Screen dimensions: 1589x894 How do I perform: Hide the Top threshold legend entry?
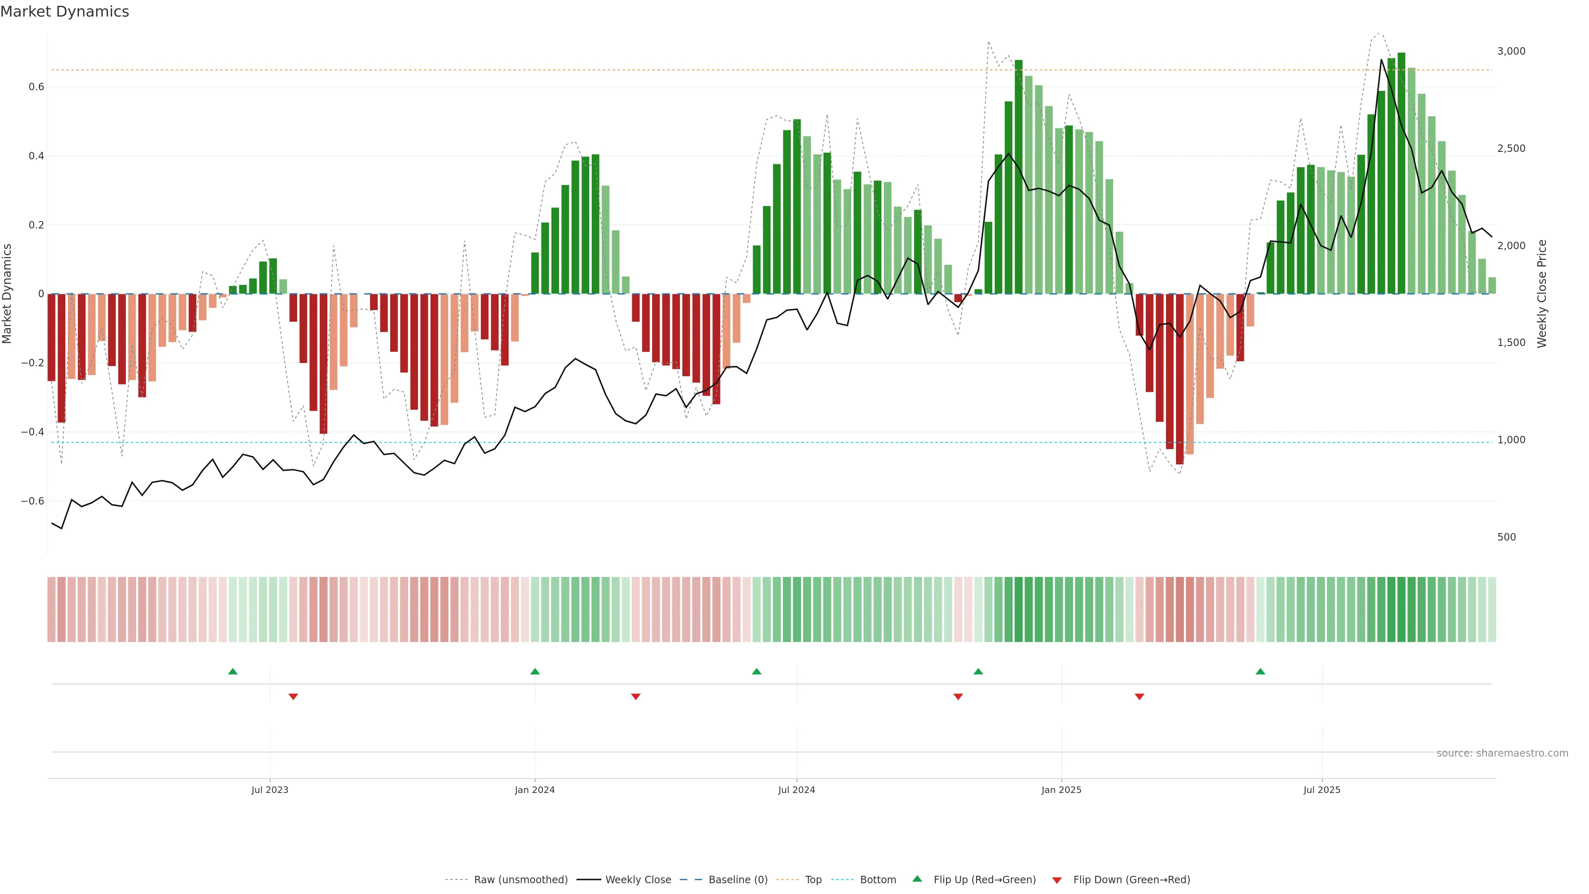(x=812, y=879)
